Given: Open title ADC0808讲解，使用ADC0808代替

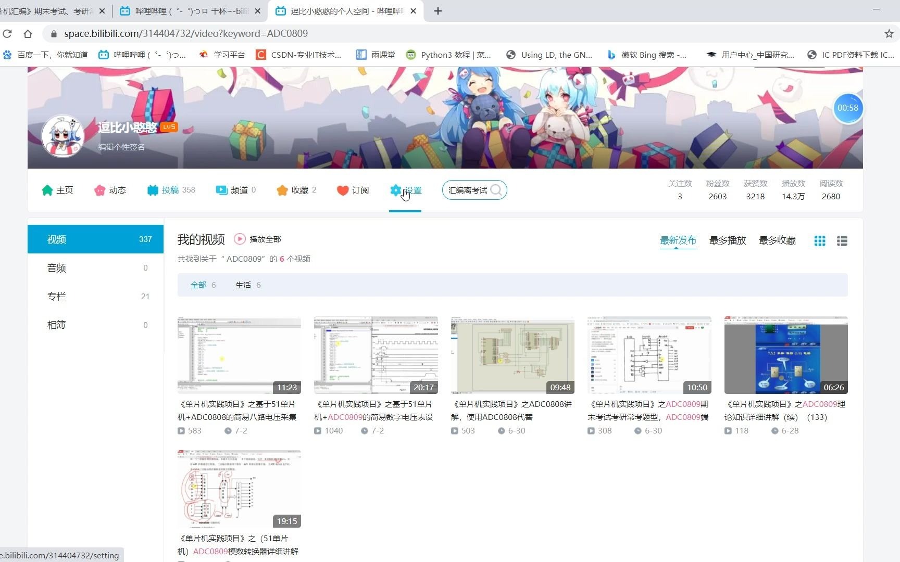Looking at the screenshot, I should pos(512,411).
